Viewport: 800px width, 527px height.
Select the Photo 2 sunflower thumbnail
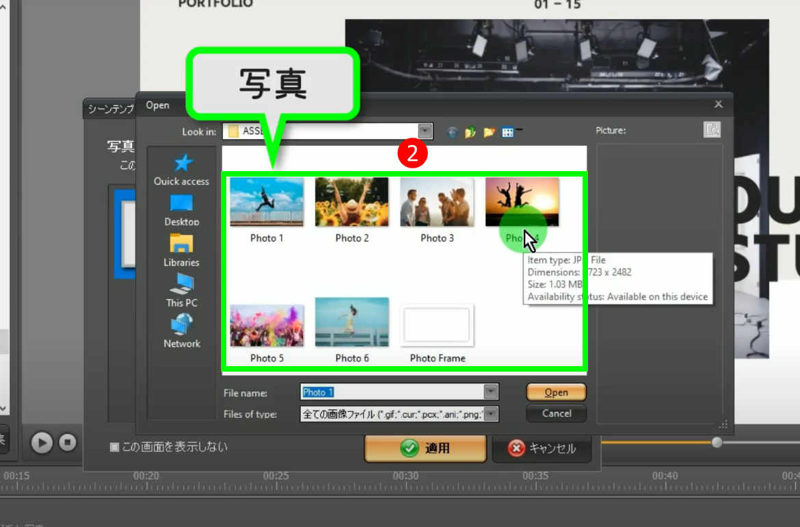coord(351,203)
